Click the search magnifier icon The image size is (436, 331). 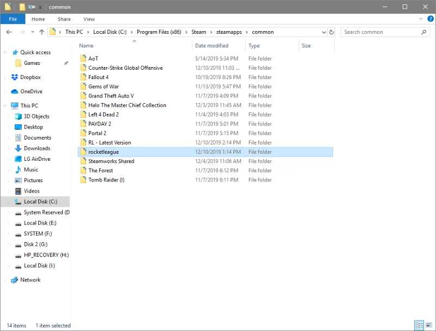point(423,32)
